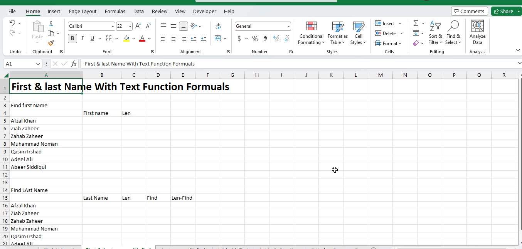Apply the Font Color red A icon

tap(142, 39)
